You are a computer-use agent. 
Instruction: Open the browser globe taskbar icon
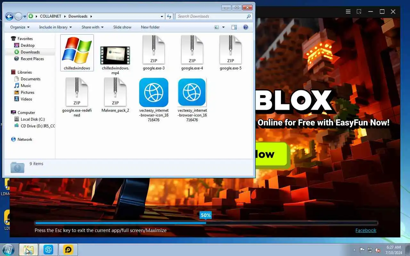click(48, 250)
